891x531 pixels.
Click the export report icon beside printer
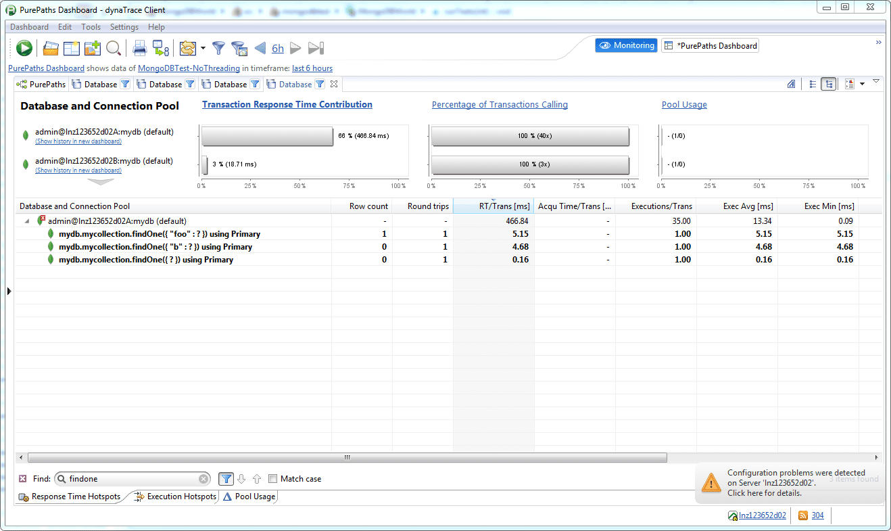[x=160, y=48]
